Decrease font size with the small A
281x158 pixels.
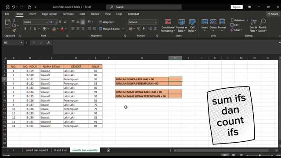(65, 22)
